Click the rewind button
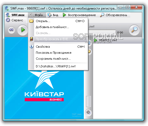The image size is (148, 126). [11, 30]
